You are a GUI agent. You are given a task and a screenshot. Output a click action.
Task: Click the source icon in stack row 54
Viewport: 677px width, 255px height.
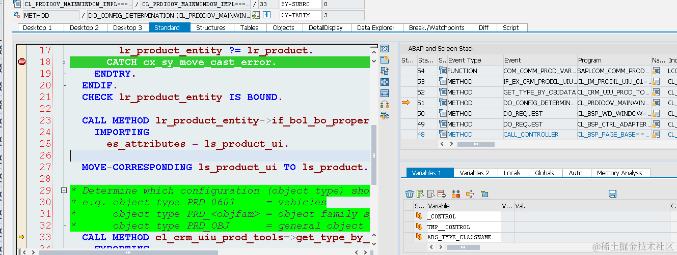(x=443, y=71)
